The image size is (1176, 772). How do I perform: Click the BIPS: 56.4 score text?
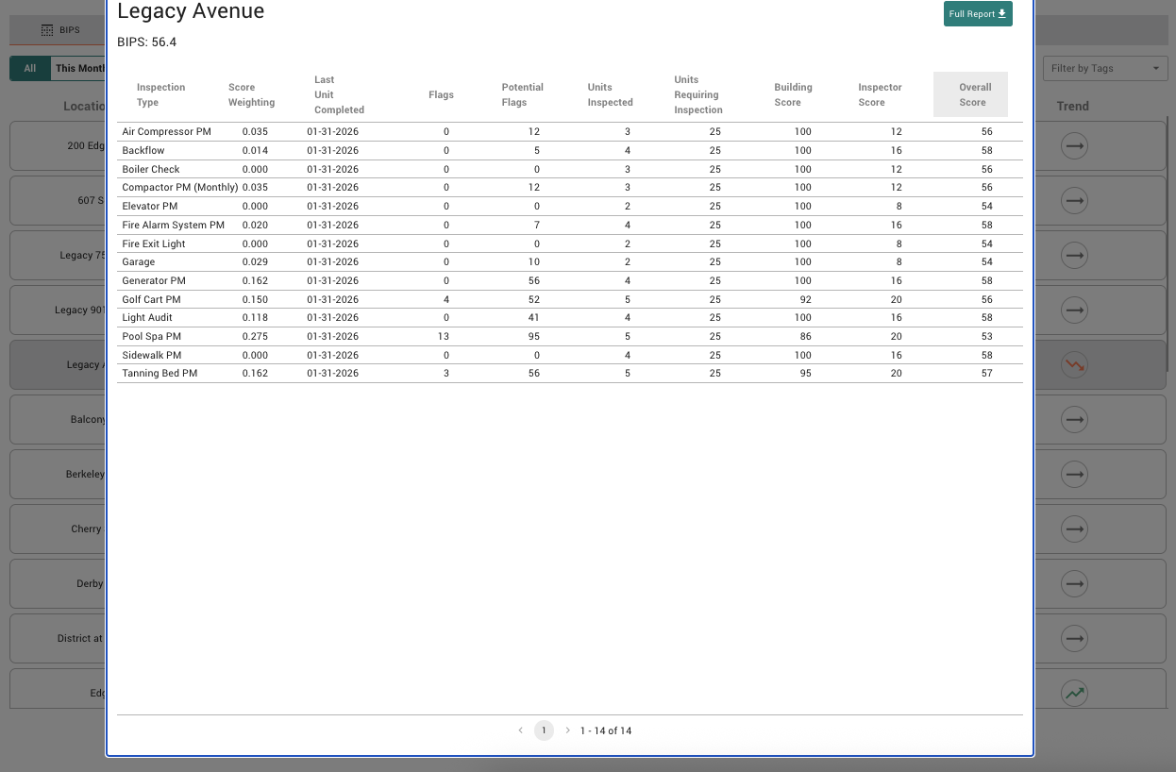[x=146, y=42]
